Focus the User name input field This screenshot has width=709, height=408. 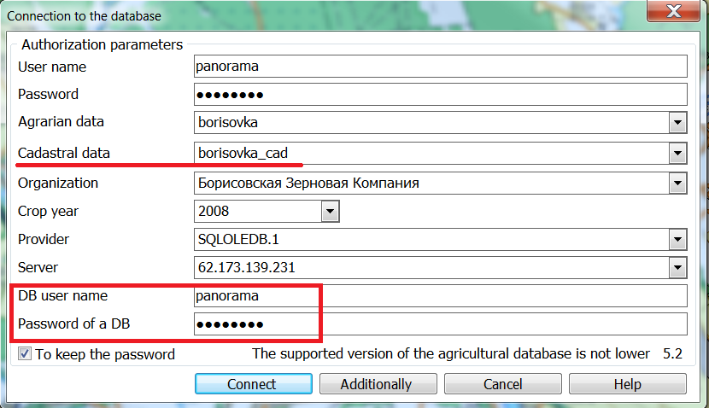440,67
